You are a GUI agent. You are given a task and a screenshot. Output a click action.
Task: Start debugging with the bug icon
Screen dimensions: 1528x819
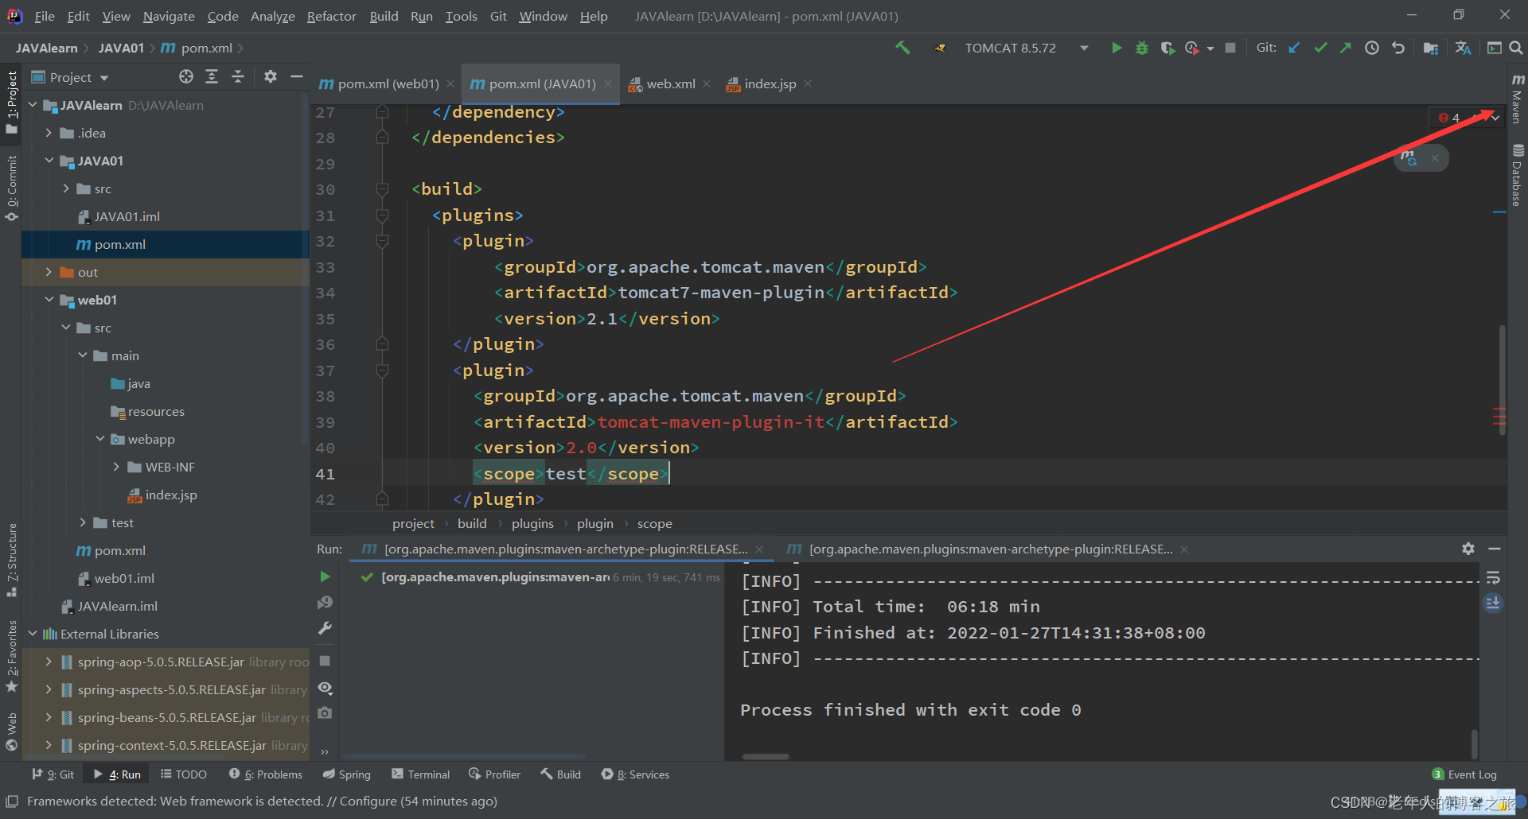(x=1142, y=48)
